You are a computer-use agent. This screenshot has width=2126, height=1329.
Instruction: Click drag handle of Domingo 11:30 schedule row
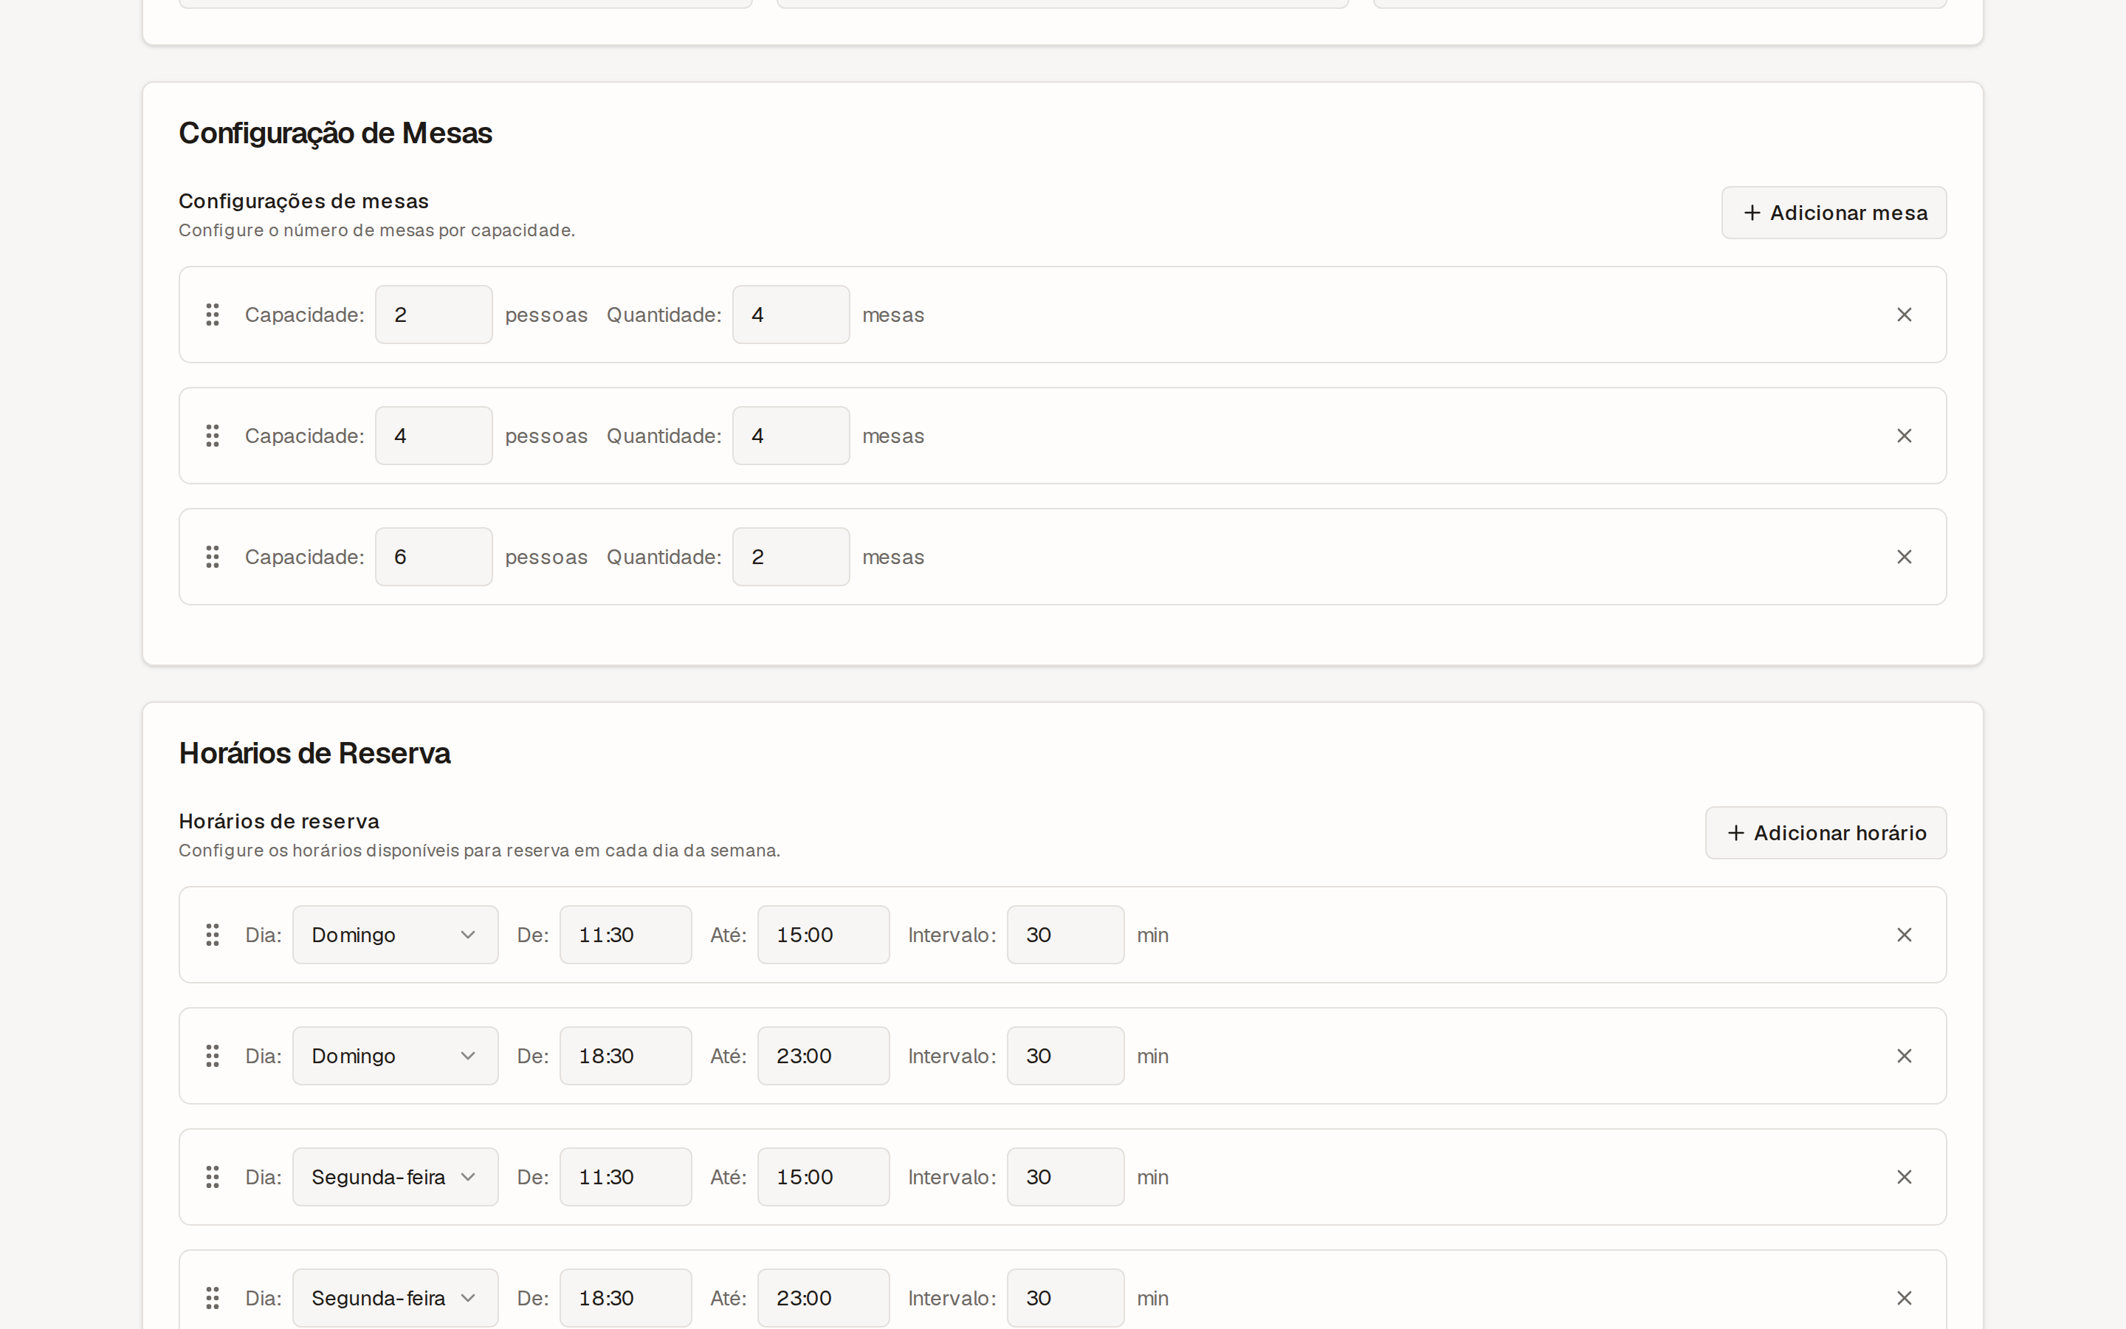tap(213, 935)
